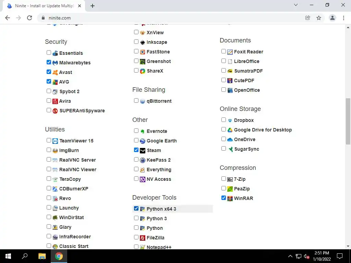This screenshot has width=351, height=263.
Task: Click the NV Access icon
Action: pyautogui.click(x=143, y=179)
